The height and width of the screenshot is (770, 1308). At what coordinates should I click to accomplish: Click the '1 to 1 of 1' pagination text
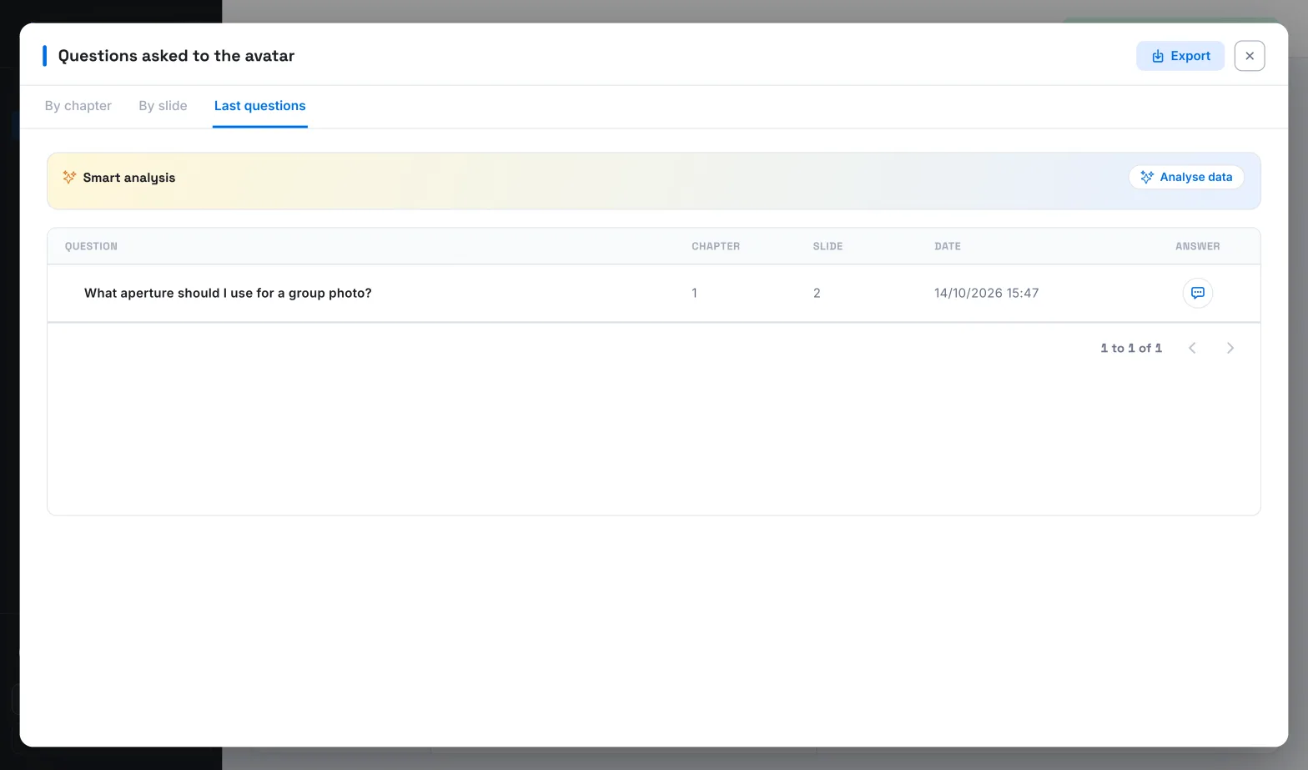click(x=1131, y=348)
